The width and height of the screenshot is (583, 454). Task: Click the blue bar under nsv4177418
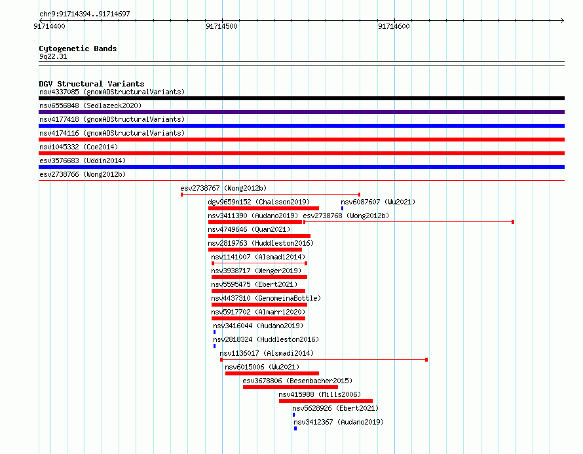click(301, 126)
